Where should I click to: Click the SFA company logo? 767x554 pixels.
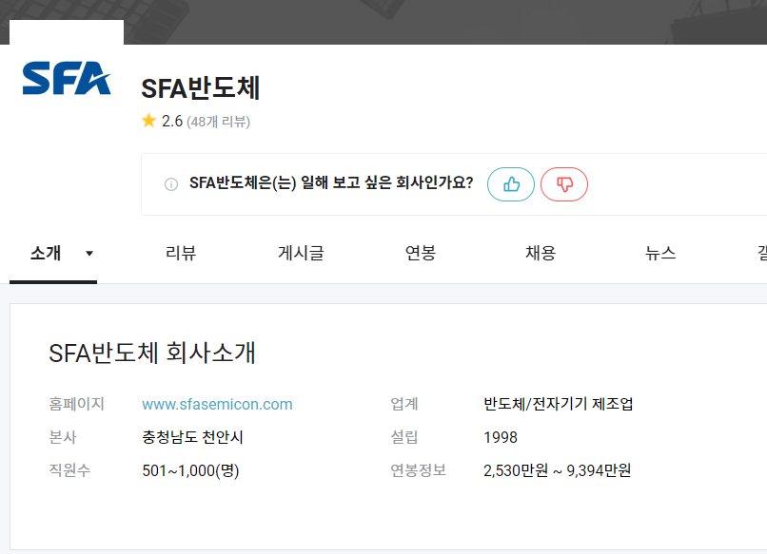[67, 78]
